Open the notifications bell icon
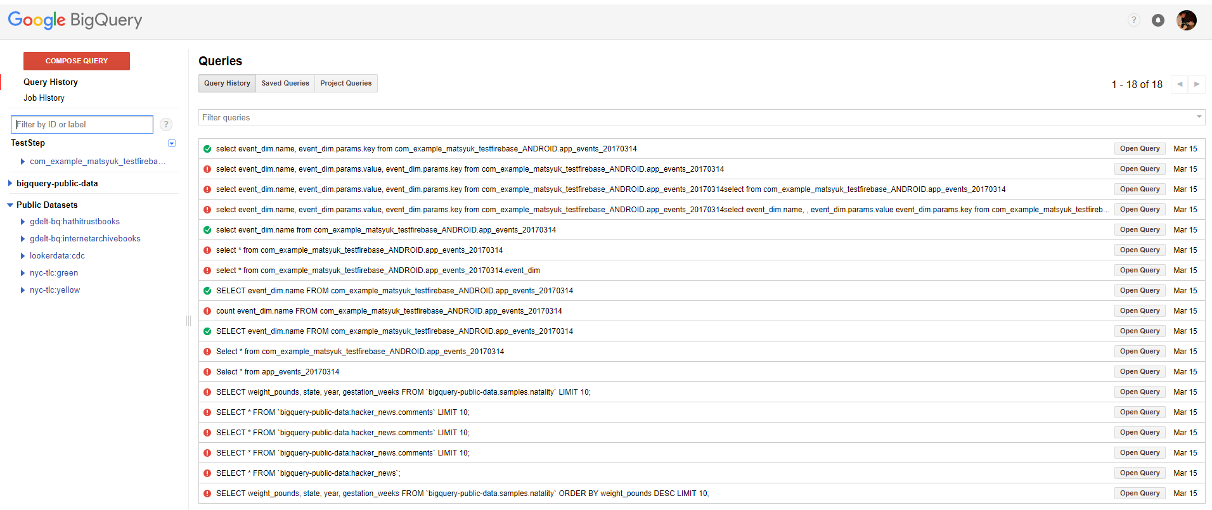 click(1158, 20)
